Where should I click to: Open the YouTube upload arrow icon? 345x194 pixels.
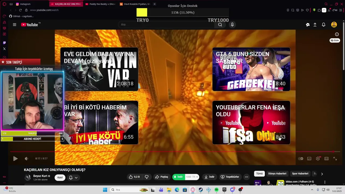[x=315, y=25]
